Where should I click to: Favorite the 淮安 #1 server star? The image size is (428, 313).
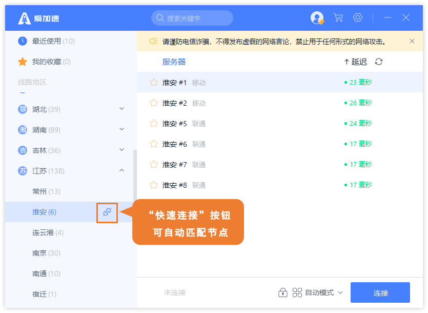click(153, 82)
